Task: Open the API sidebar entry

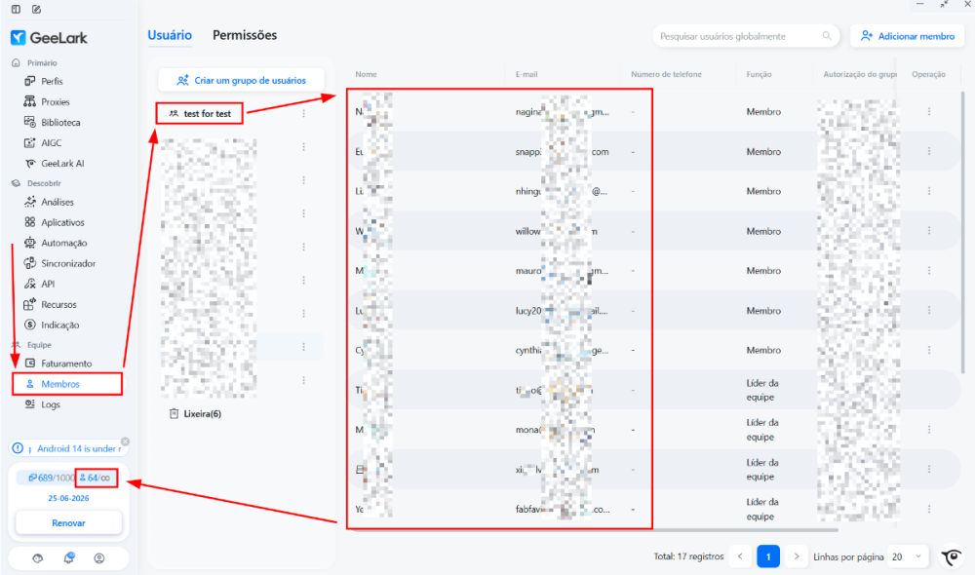Action: click(39, 284)
